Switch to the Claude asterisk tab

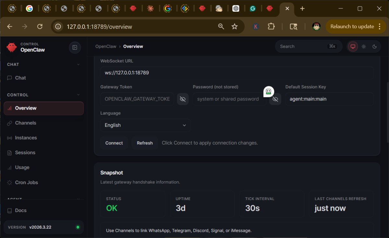point(150,9)
